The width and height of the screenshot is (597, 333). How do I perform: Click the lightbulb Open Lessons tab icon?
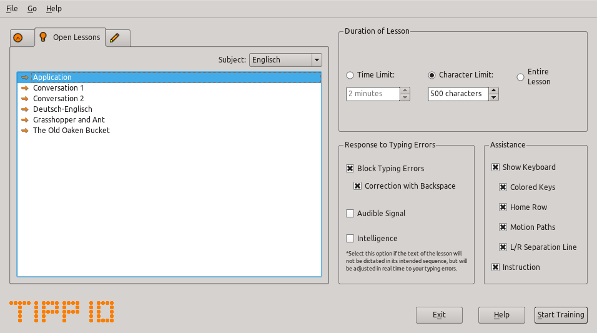click(x=43, y=37)
